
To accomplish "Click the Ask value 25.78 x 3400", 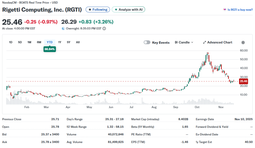I will (50, 142).
